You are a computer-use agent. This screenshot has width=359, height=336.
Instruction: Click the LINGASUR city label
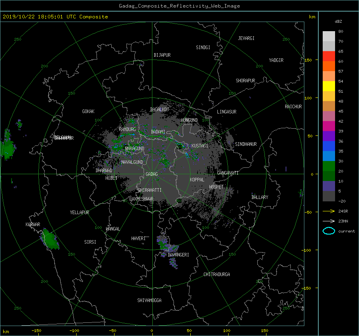[x=227, y=112]
